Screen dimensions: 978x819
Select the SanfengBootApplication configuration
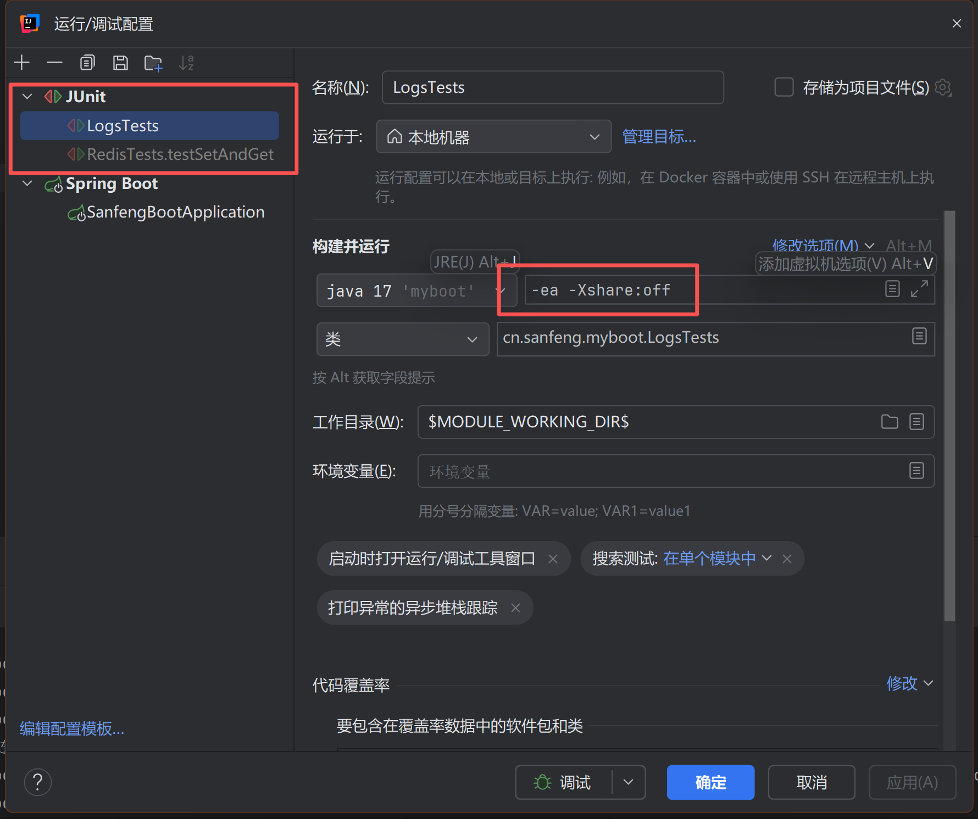176,212
